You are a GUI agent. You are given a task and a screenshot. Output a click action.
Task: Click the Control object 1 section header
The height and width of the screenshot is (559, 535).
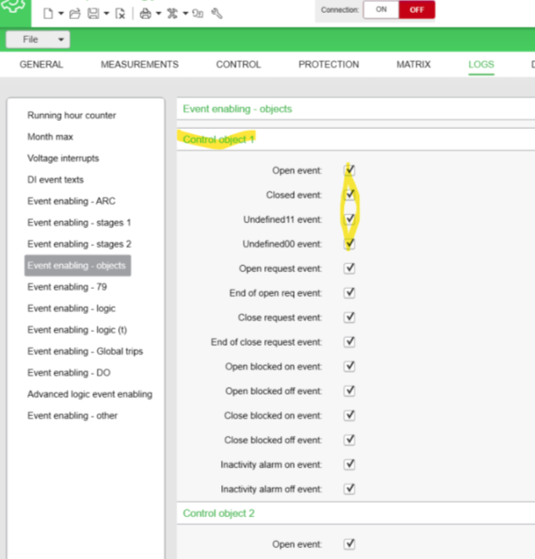[x=218, y=140]
